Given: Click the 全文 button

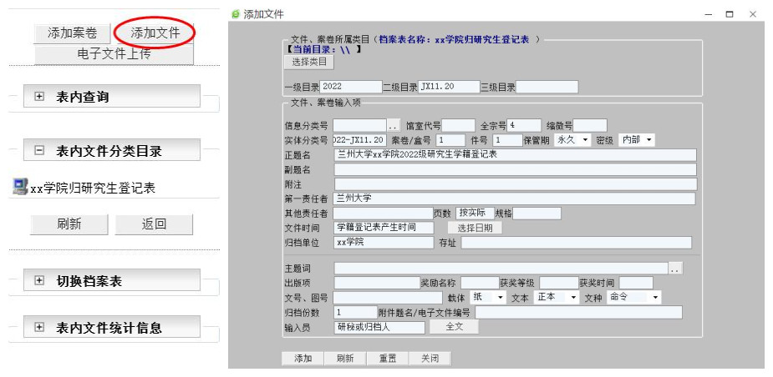Looking at the screenshot, I should coord(454,327).
